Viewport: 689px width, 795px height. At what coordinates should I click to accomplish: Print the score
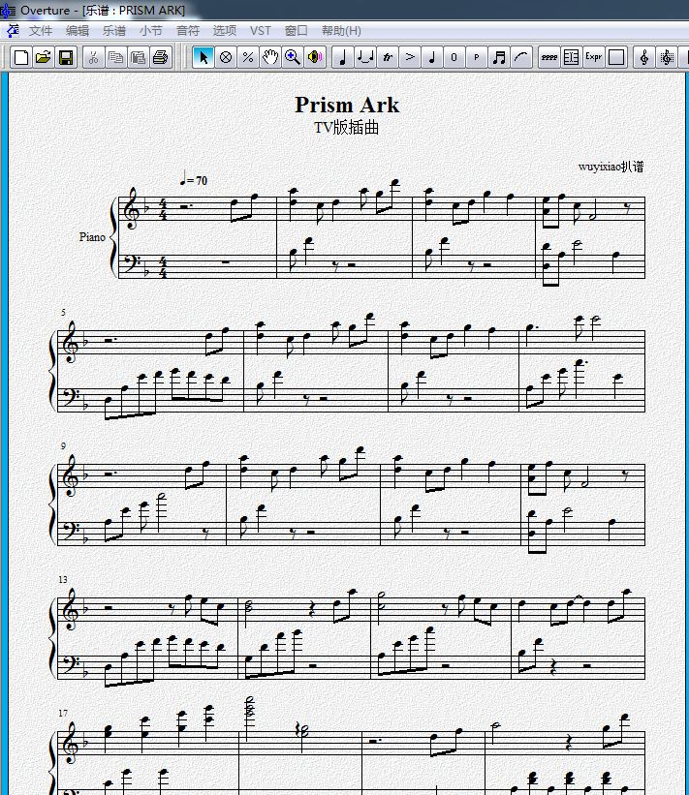[x=160, y=57]
